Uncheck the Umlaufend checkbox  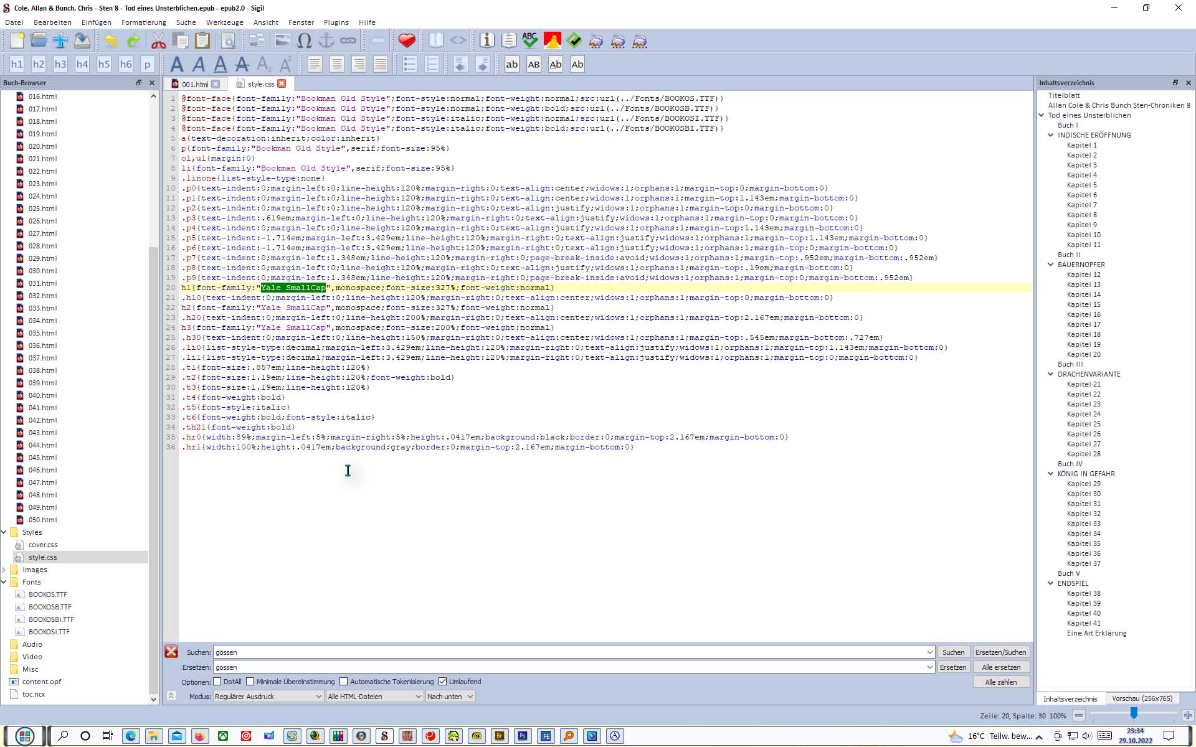[x=443, y=682]
